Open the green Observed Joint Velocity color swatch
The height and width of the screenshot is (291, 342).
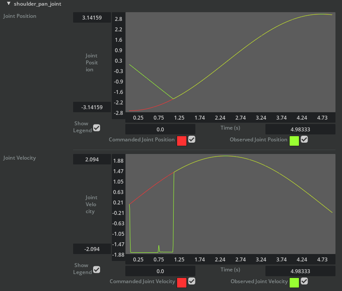pos(294,283)
